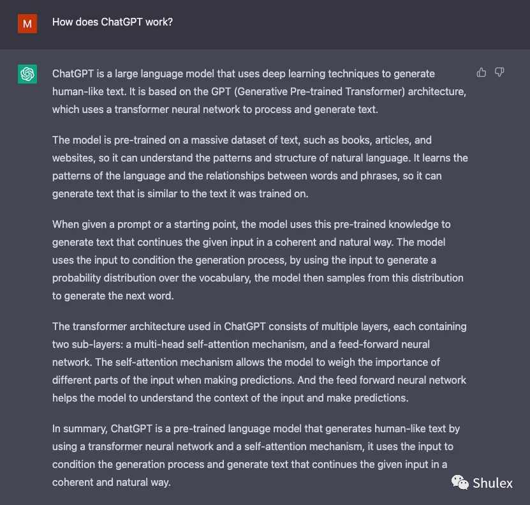Select the question 'How does ChatGPT work?'
This screenshot has height=505, width=530.
[112, 22]
